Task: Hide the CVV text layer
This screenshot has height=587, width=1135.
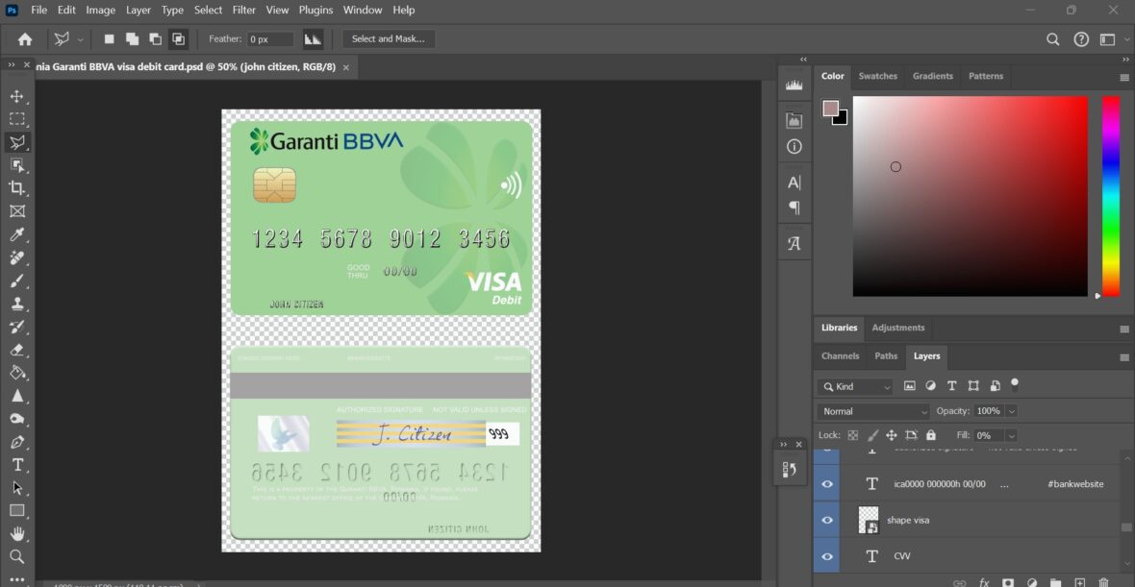Action: [x=826, y=556]
